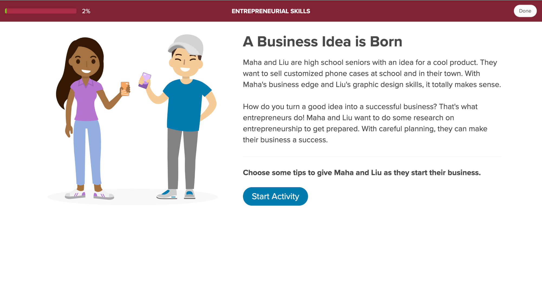The height and width of the screenshot is (305, 542).
Task: Click the 2% progress label
Action: (x=86, y=11)
